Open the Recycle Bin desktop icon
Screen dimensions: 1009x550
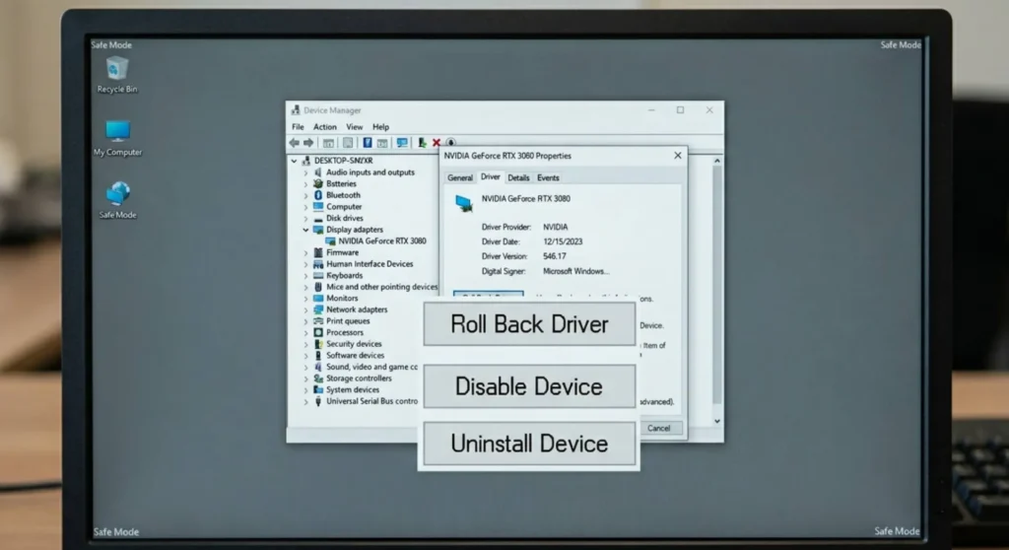click(x=117, y=75)
